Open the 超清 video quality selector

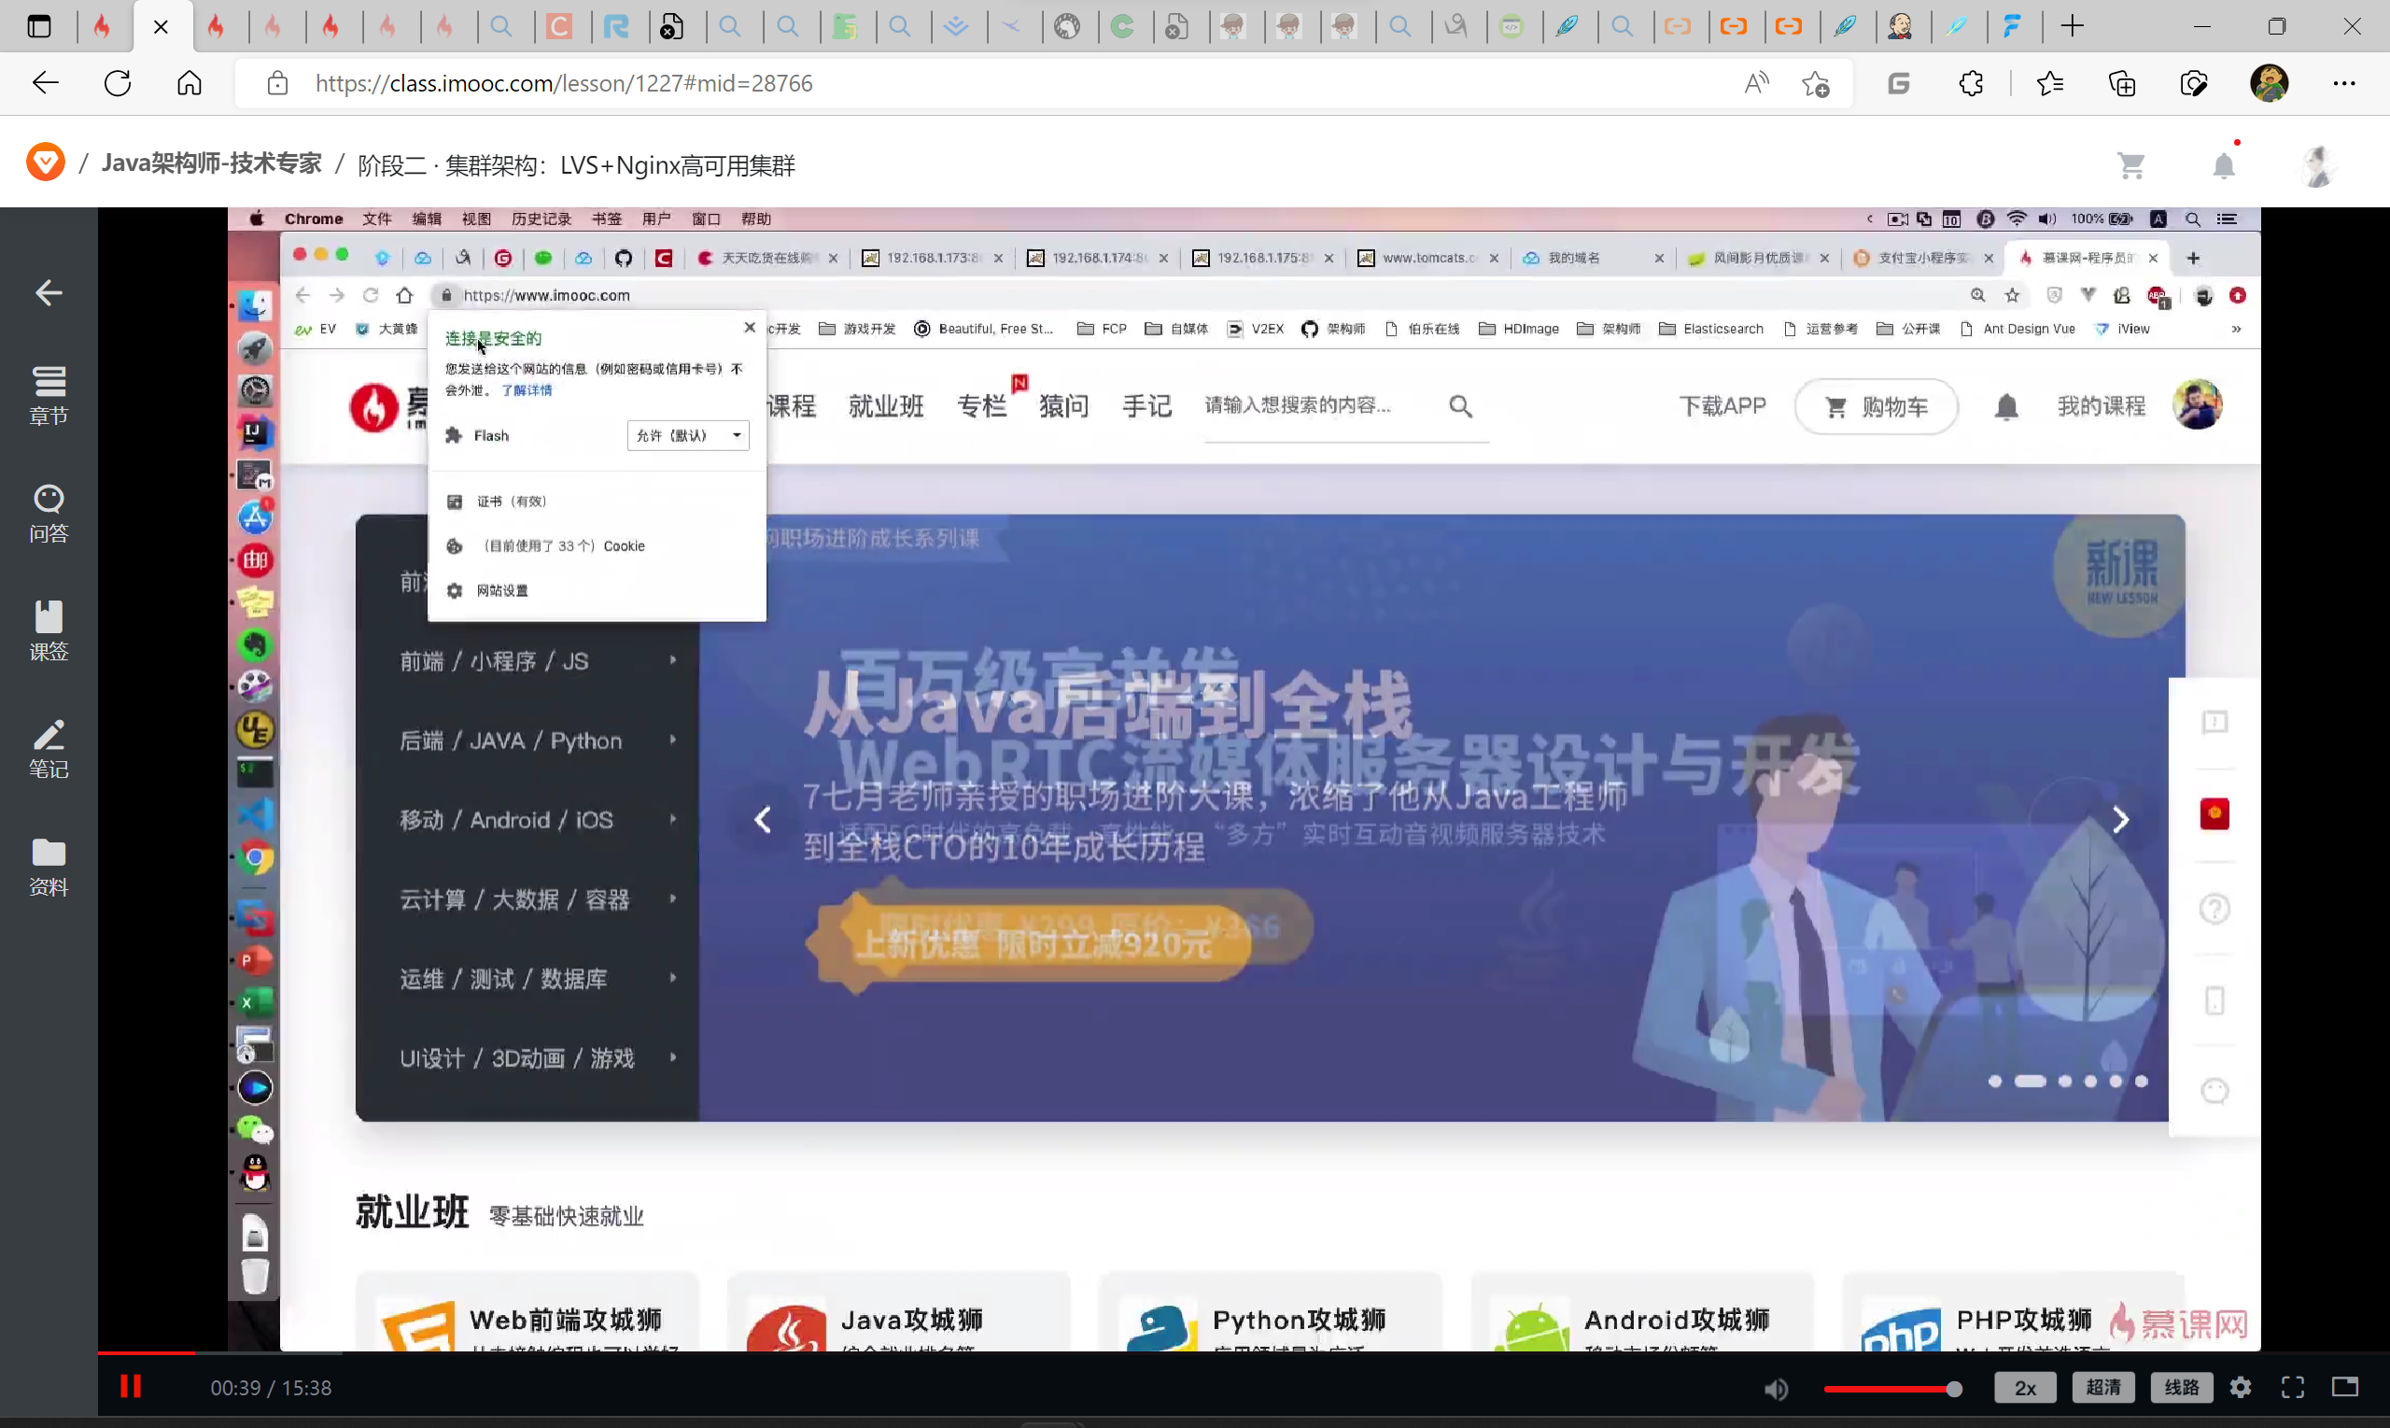[2102, 1387]
